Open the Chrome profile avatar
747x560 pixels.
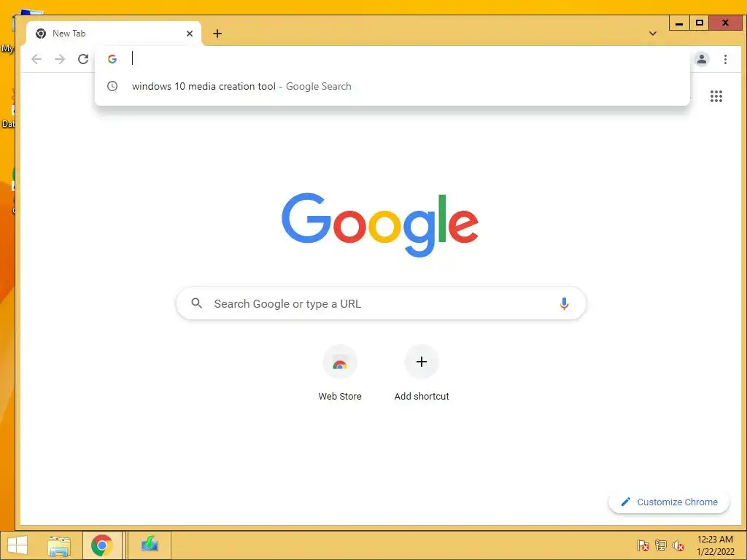701,59
